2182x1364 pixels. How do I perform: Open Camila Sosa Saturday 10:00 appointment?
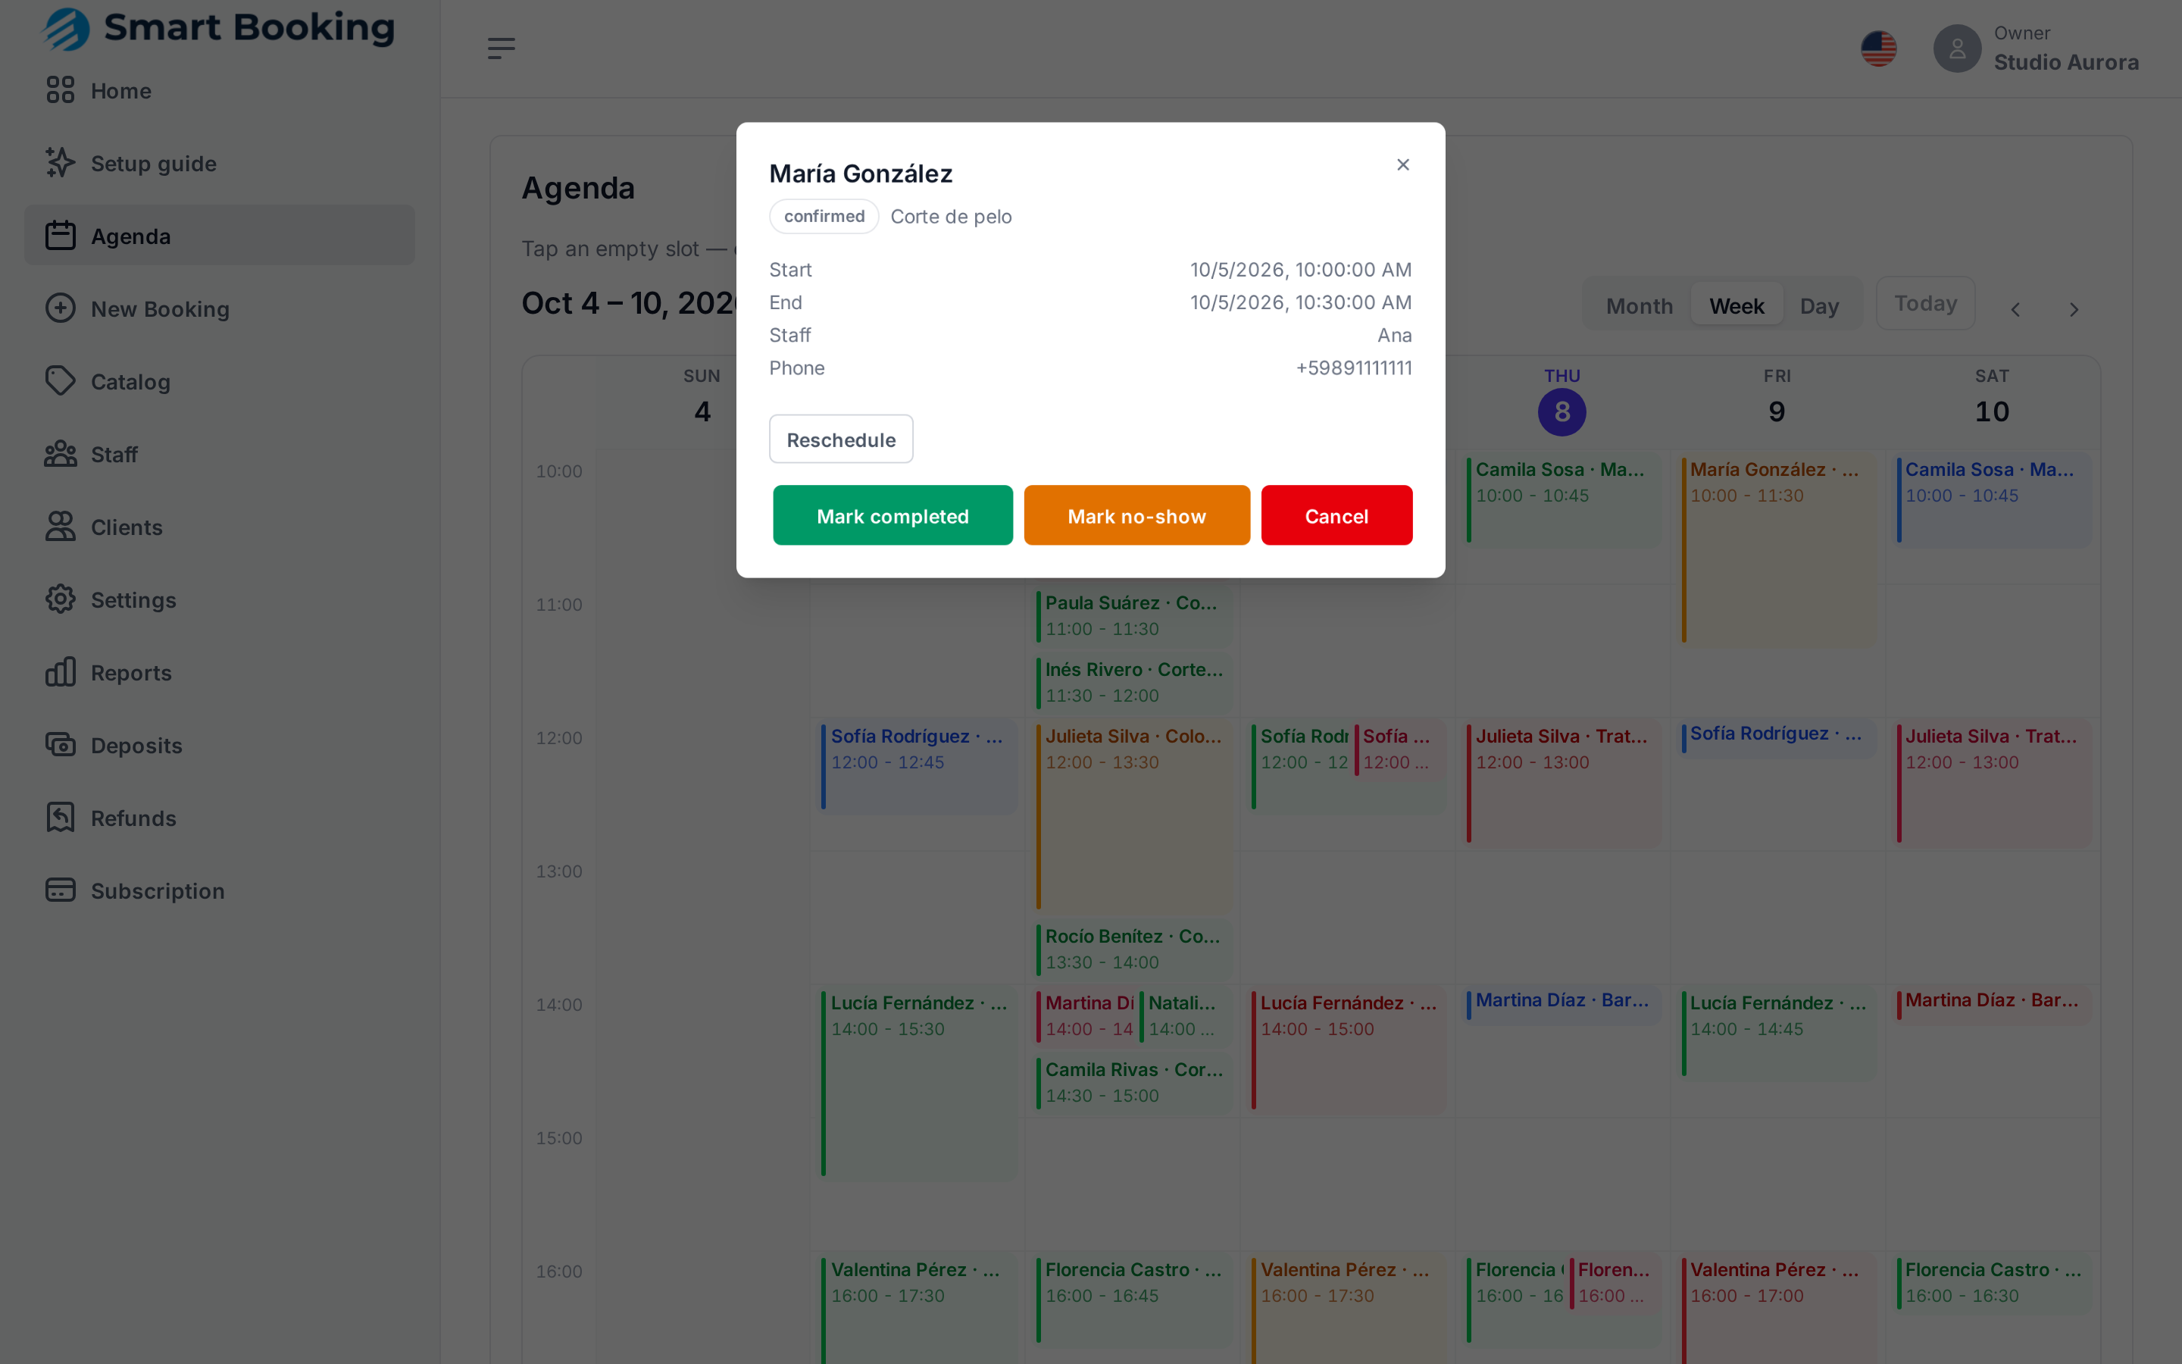click(x=1993, y=500)
